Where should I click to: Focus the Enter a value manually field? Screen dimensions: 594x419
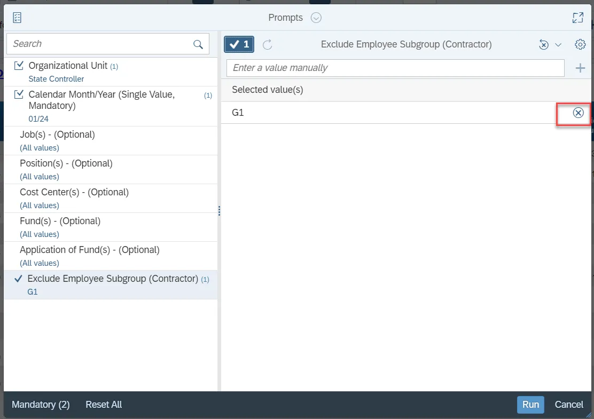click(395, 68)
